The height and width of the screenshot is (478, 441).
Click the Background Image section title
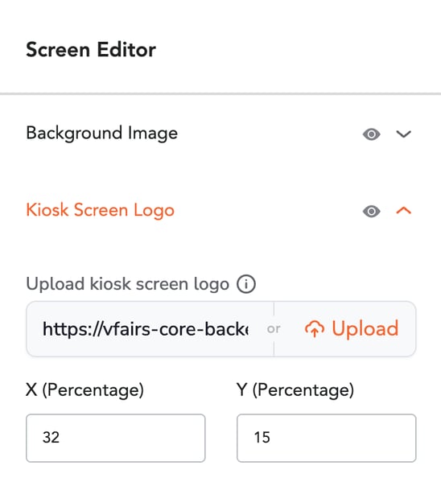(x=101, y=134)
